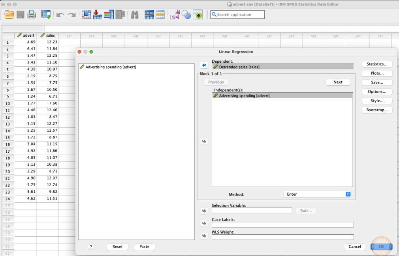Screen dimensions: 399x256
Task: Click row header 12 in data editor
Action: [x=8, y=117]
